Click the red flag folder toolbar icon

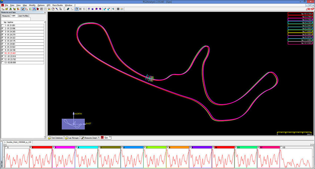pyautogui.click(x=38, y=9)
